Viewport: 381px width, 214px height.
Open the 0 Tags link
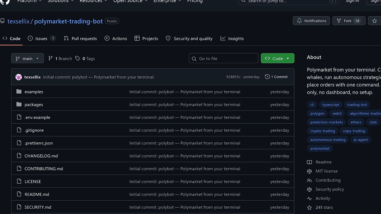85,59
